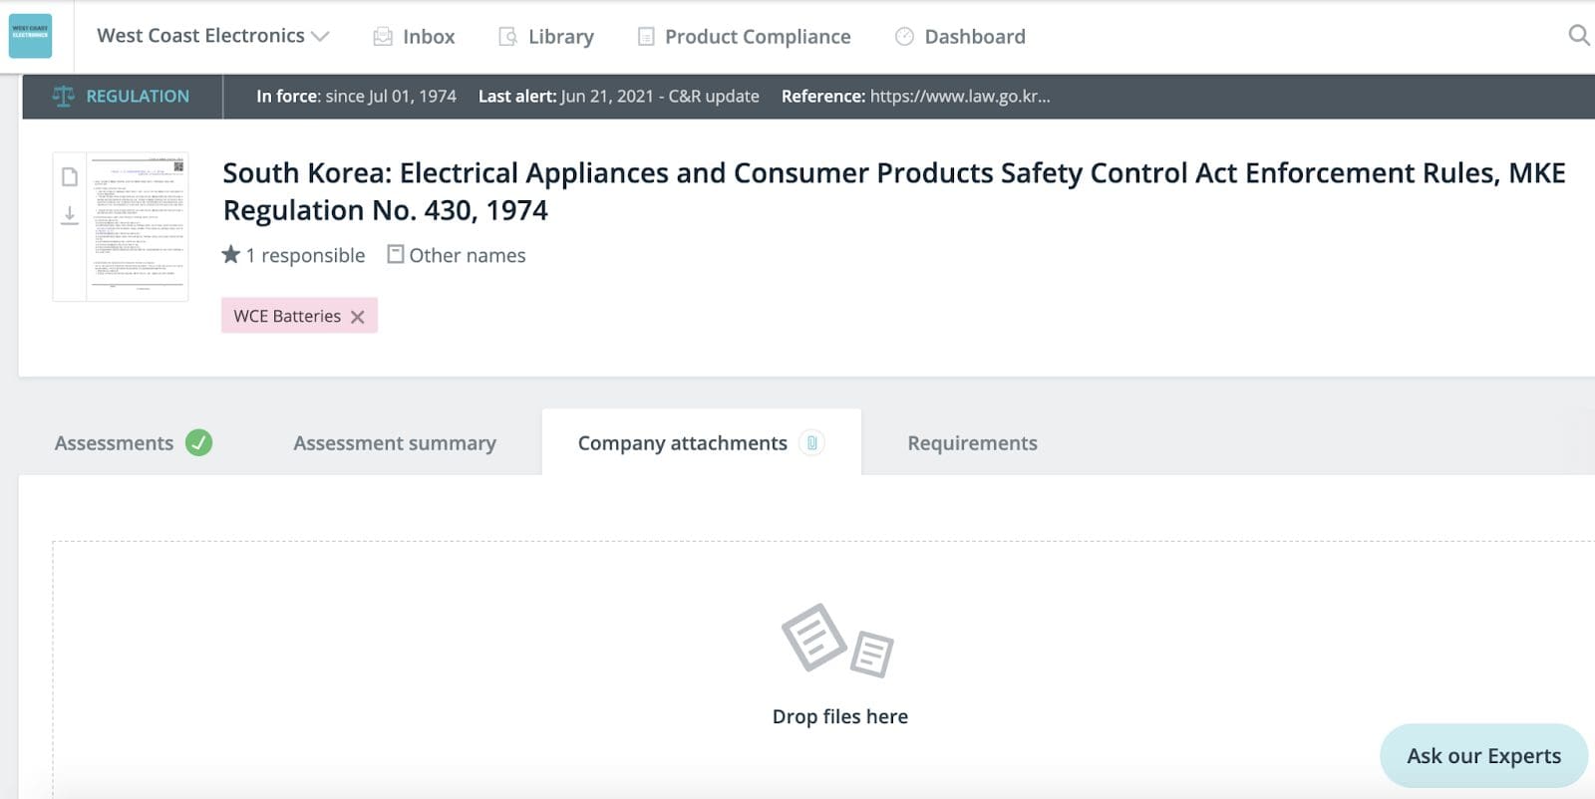
Task: Download the regulation document via arrow icon
Action: [70, 215]
